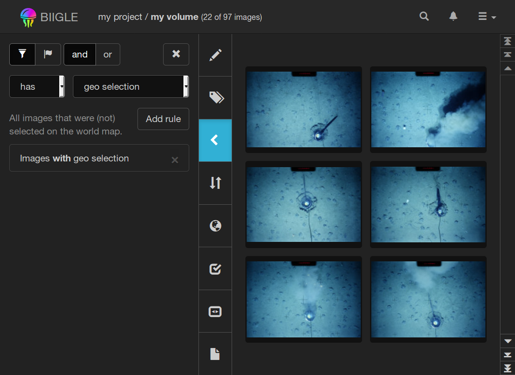Collapse the sidebar with chevron tab

coord(215,140)
